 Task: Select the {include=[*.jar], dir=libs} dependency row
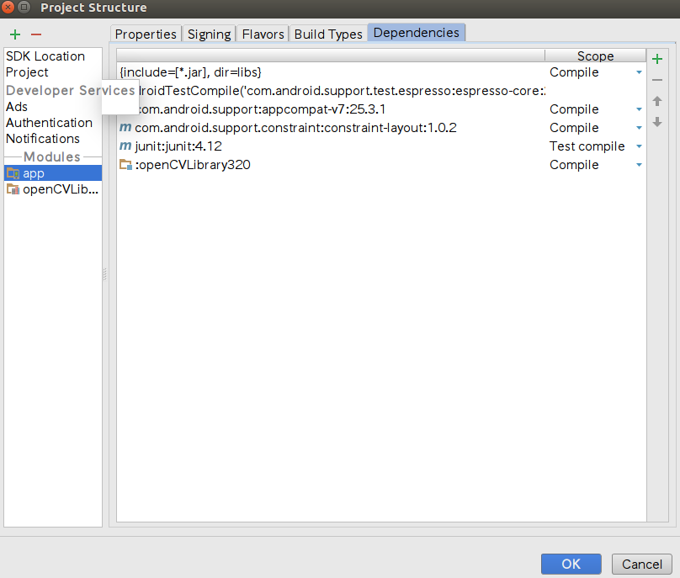(x=381, y=72)
